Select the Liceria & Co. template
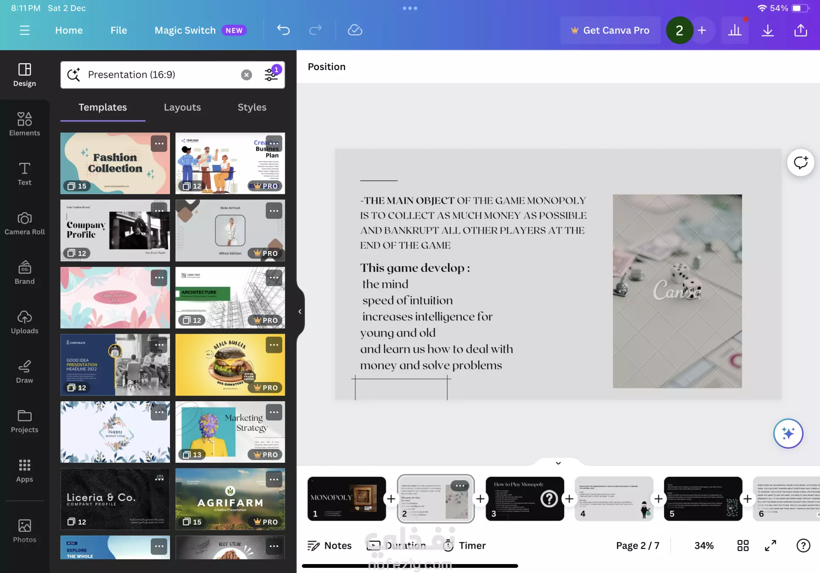This screenshot has height=573, width=820. click(x=115, y=499)
